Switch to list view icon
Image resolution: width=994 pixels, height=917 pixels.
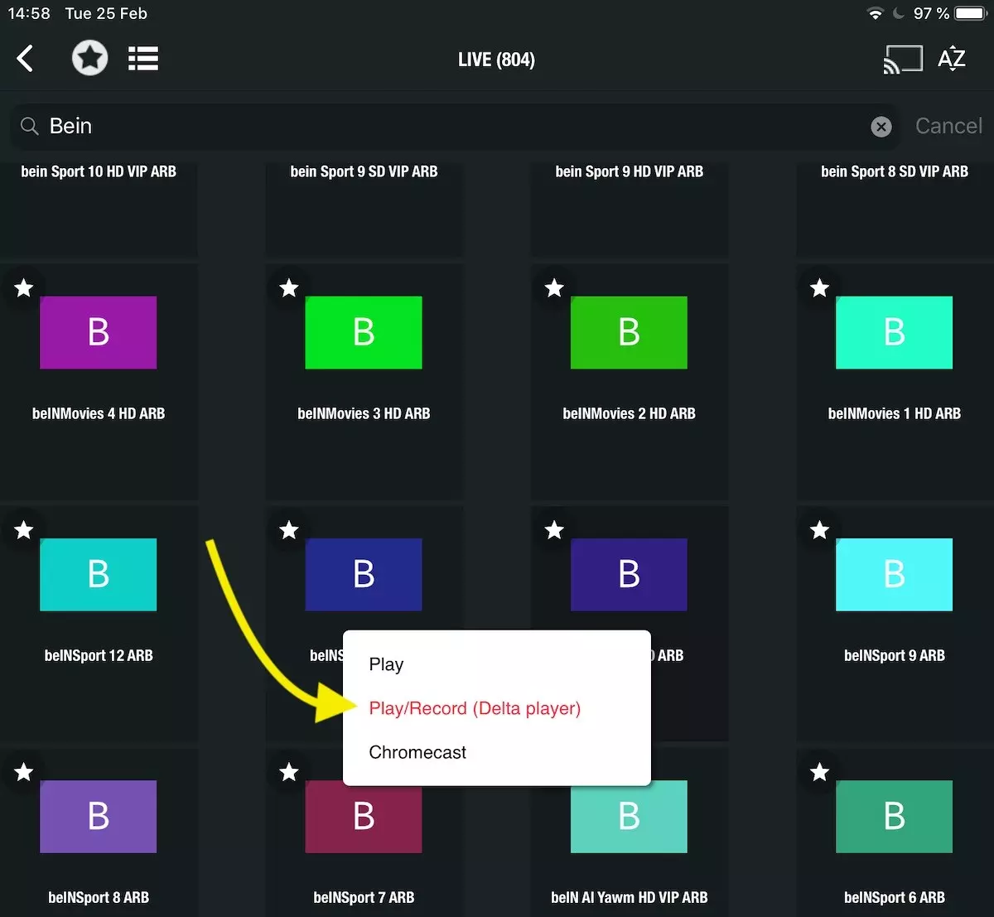[143, 59]
